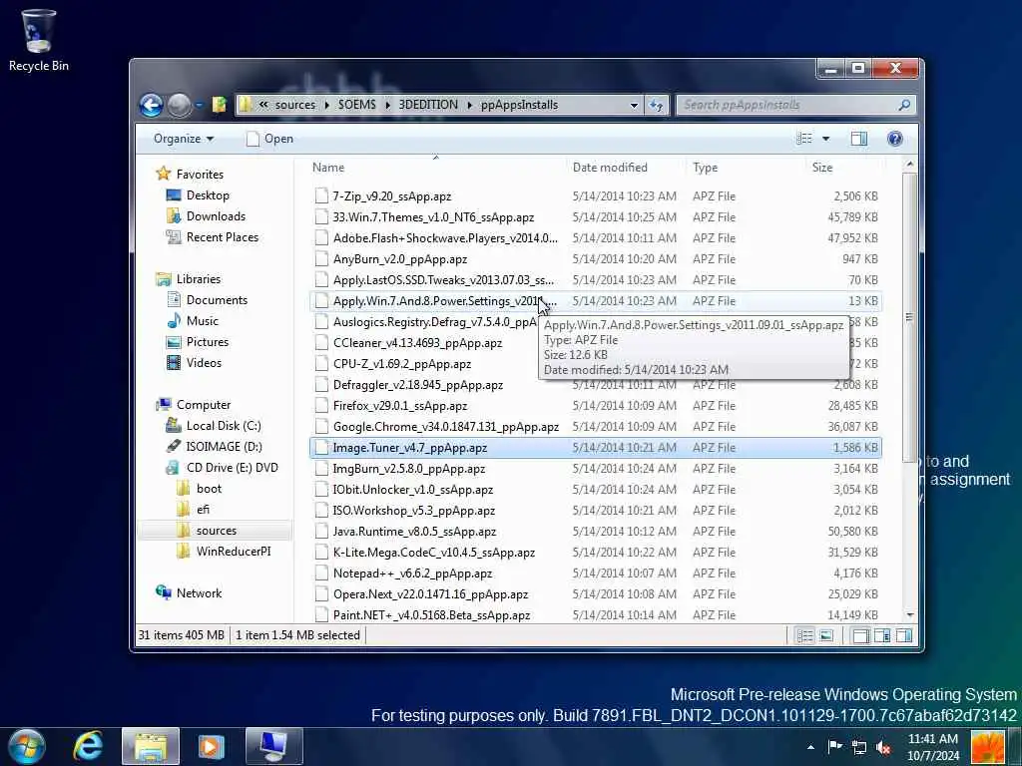Image resolution: width=1022 pixels, height=766 pixels.
Task: Expand the SOEMS breadcrumb arrow
Action: pyautogui.click(x=388, y=105)
